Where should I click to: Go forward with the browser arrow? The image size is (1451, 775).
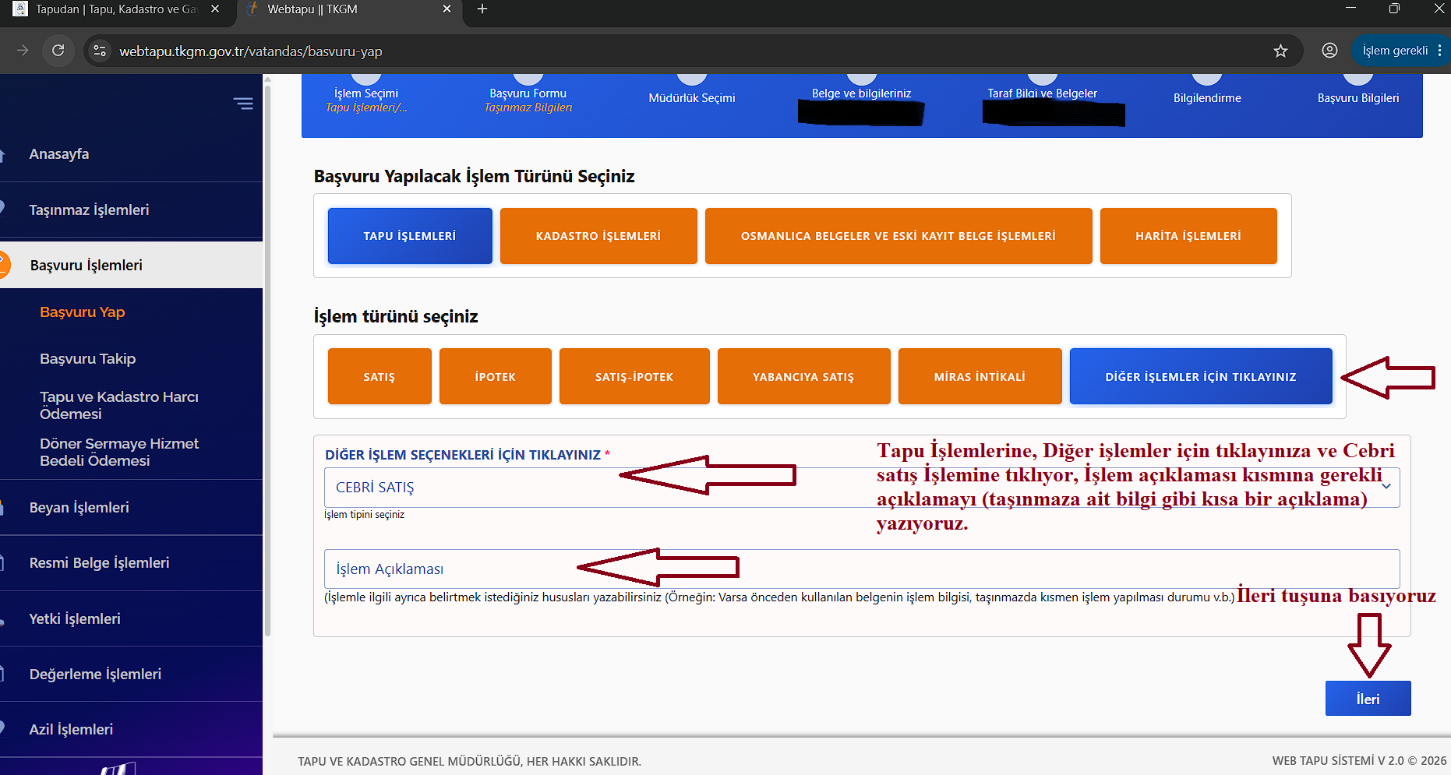23,51
